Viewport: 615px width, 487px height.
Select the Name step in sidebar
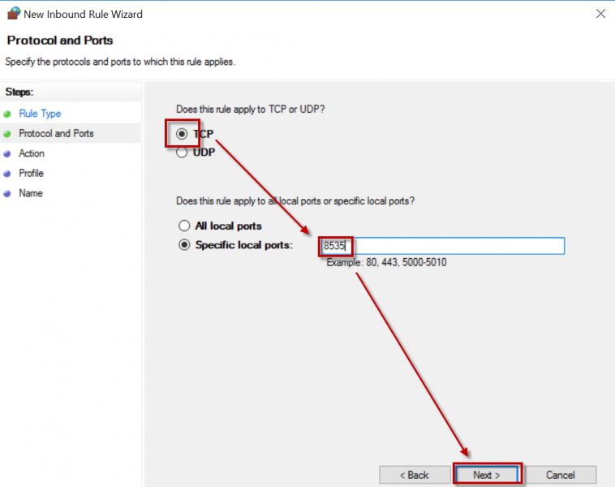point(30,193)
